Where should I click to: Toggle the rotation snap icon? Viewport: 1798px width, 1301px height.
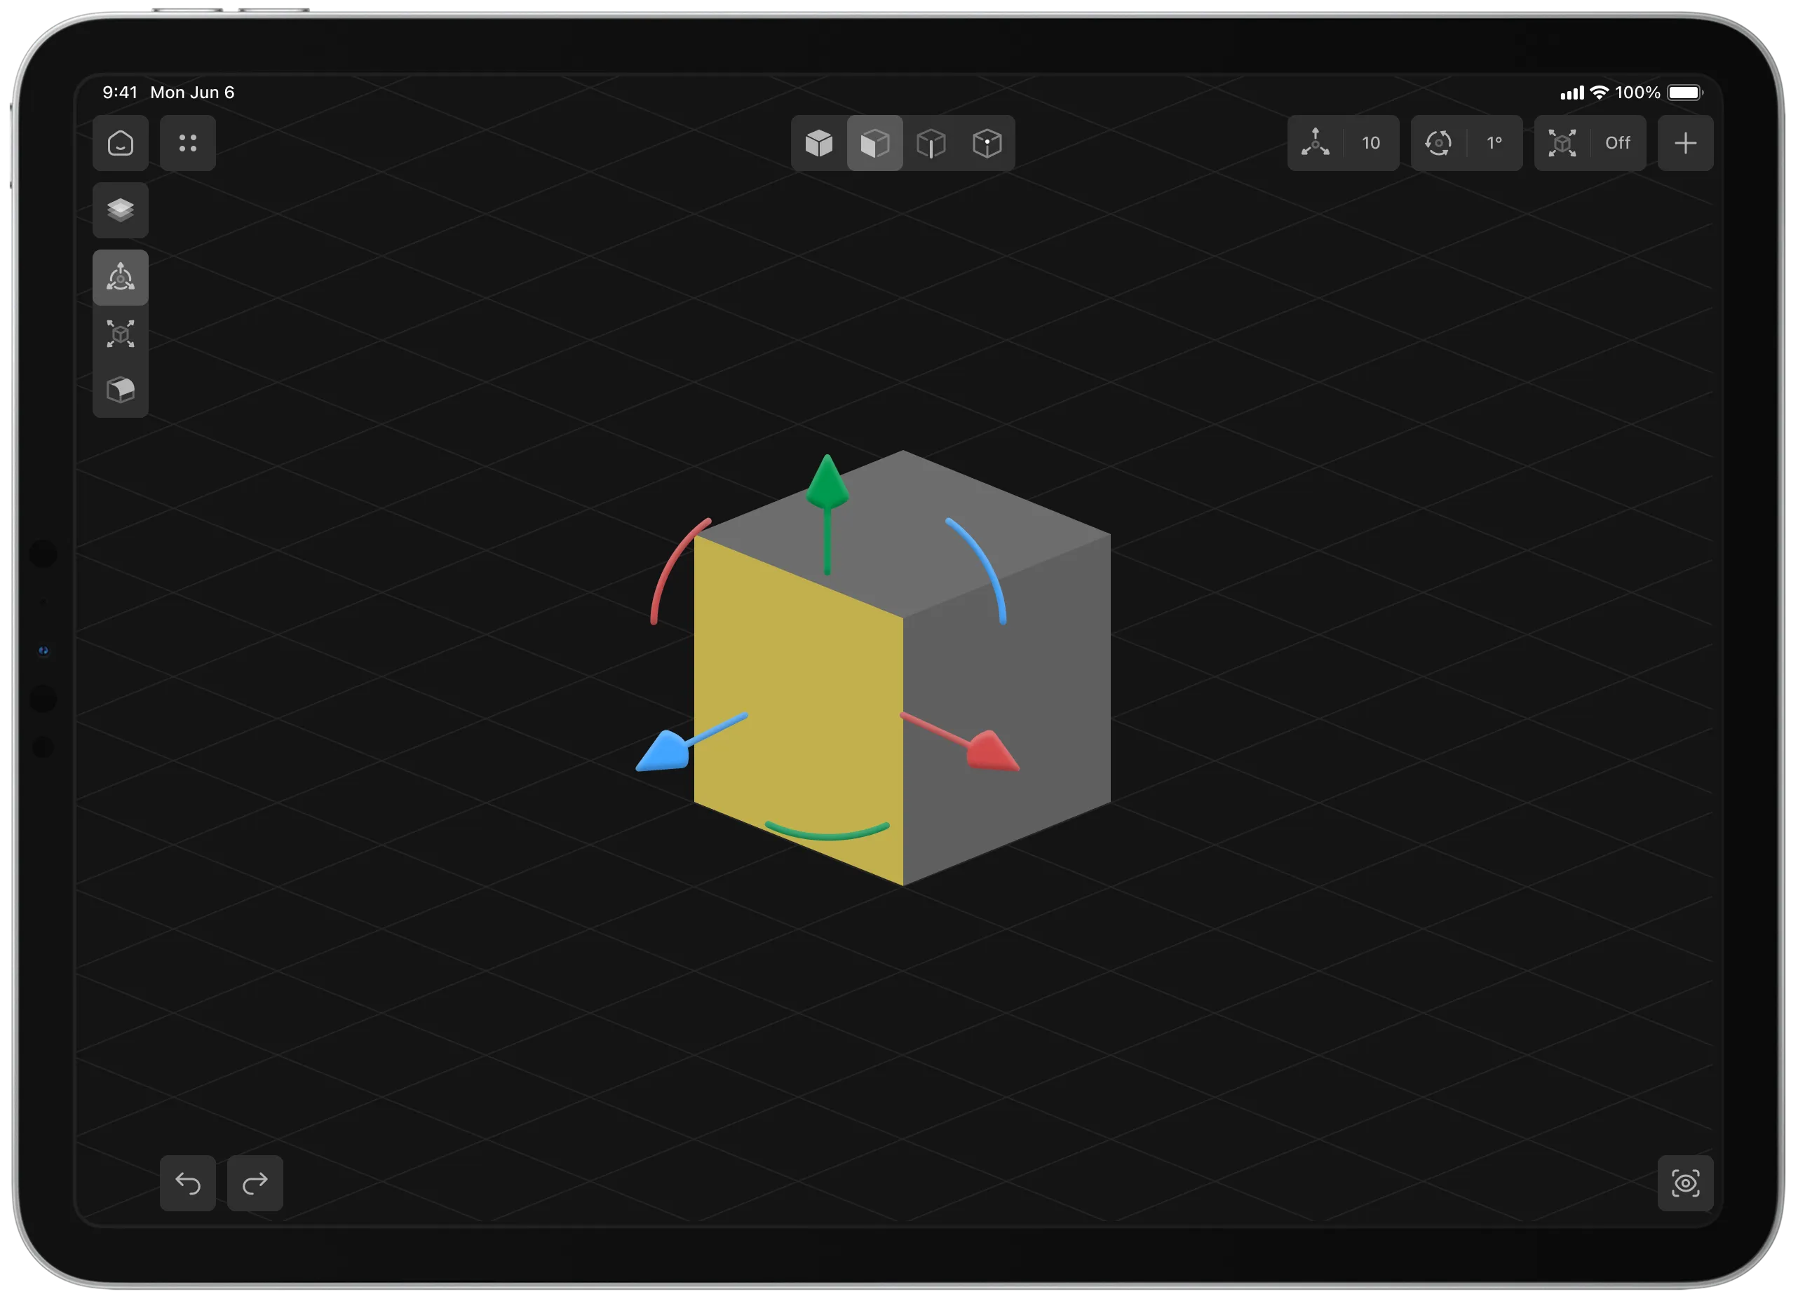point(1439,142)
